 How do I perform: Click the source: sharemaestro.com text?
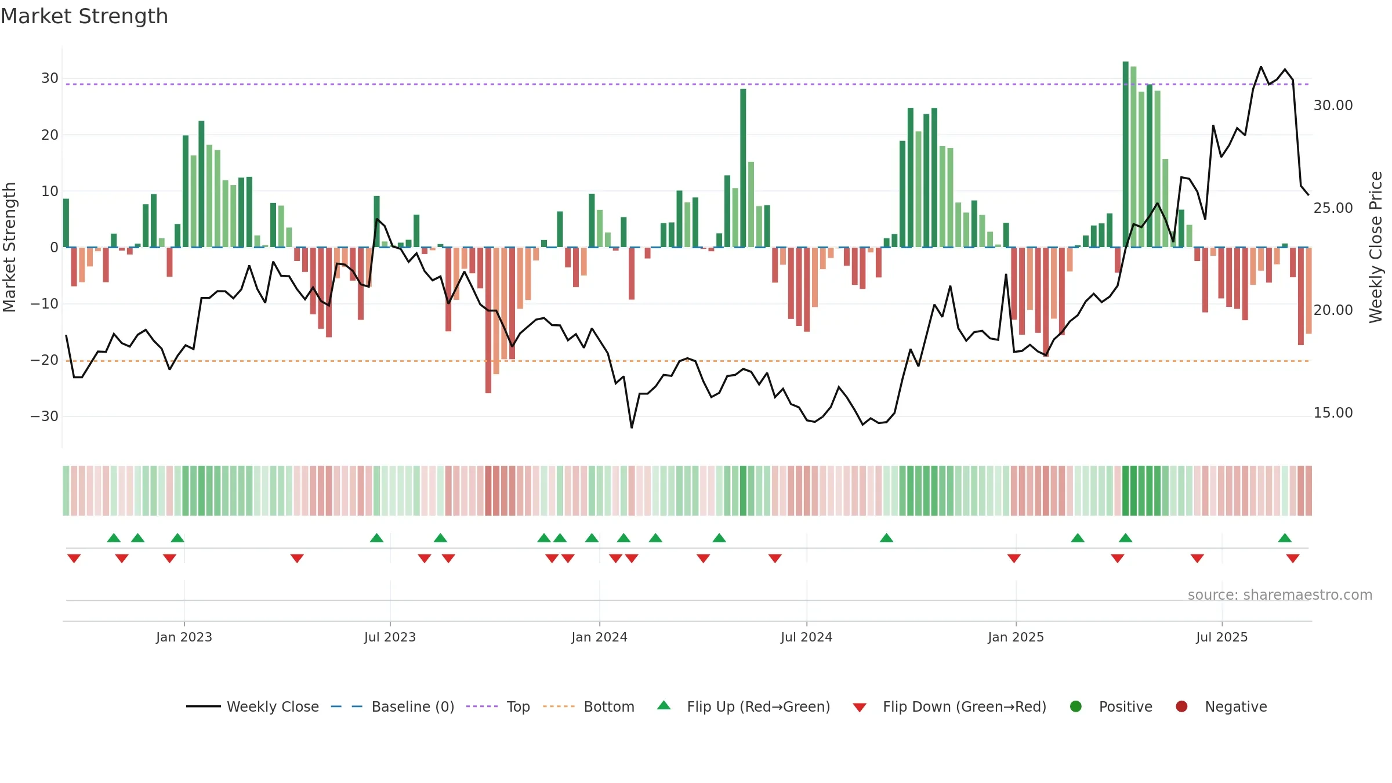click(x=1280, y=594)
